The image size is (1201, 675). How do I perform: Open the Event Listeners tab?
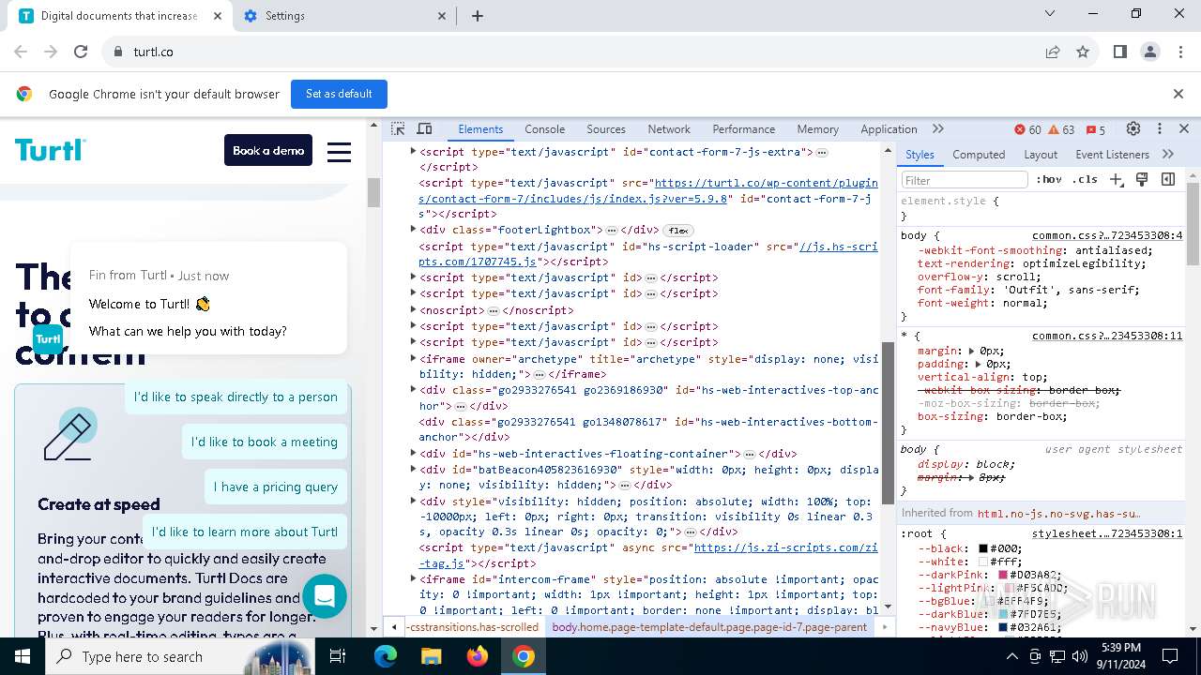click(1112, 155)
